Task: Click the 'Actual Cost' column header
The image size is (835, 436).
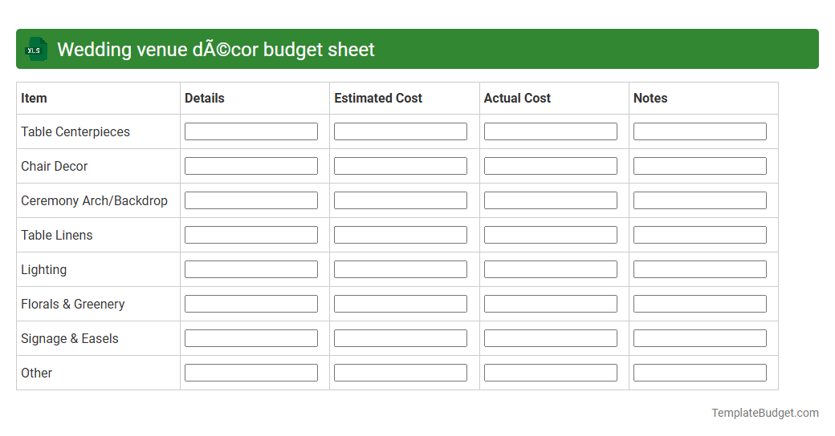Action: click(517, 99)
